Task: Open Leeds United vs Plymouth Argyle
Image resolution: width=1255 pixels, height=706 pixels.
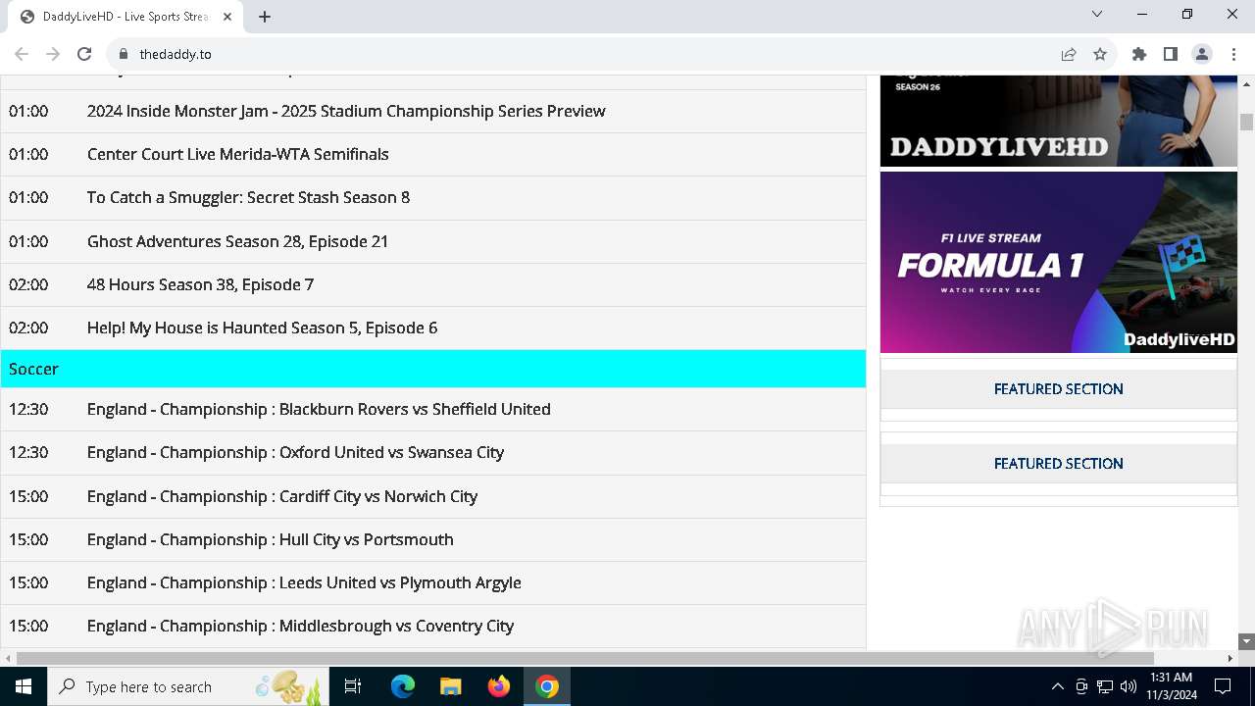Action: point(304,582)
